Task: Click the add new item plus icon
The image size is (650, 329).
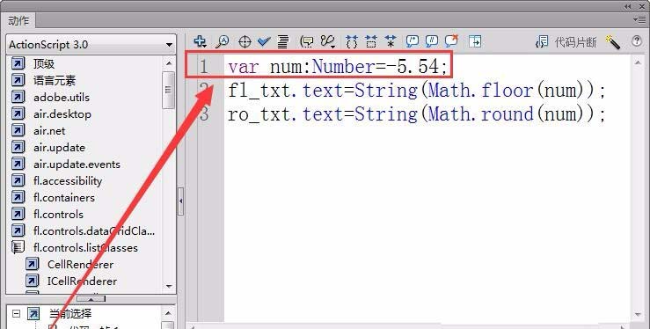Action: [x=201, y=41]
